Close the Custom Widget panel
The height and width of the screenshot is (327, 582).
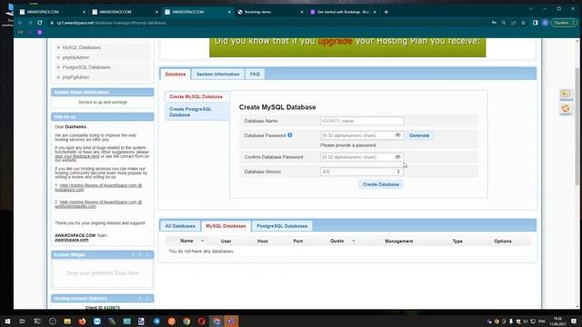[147, 254]
